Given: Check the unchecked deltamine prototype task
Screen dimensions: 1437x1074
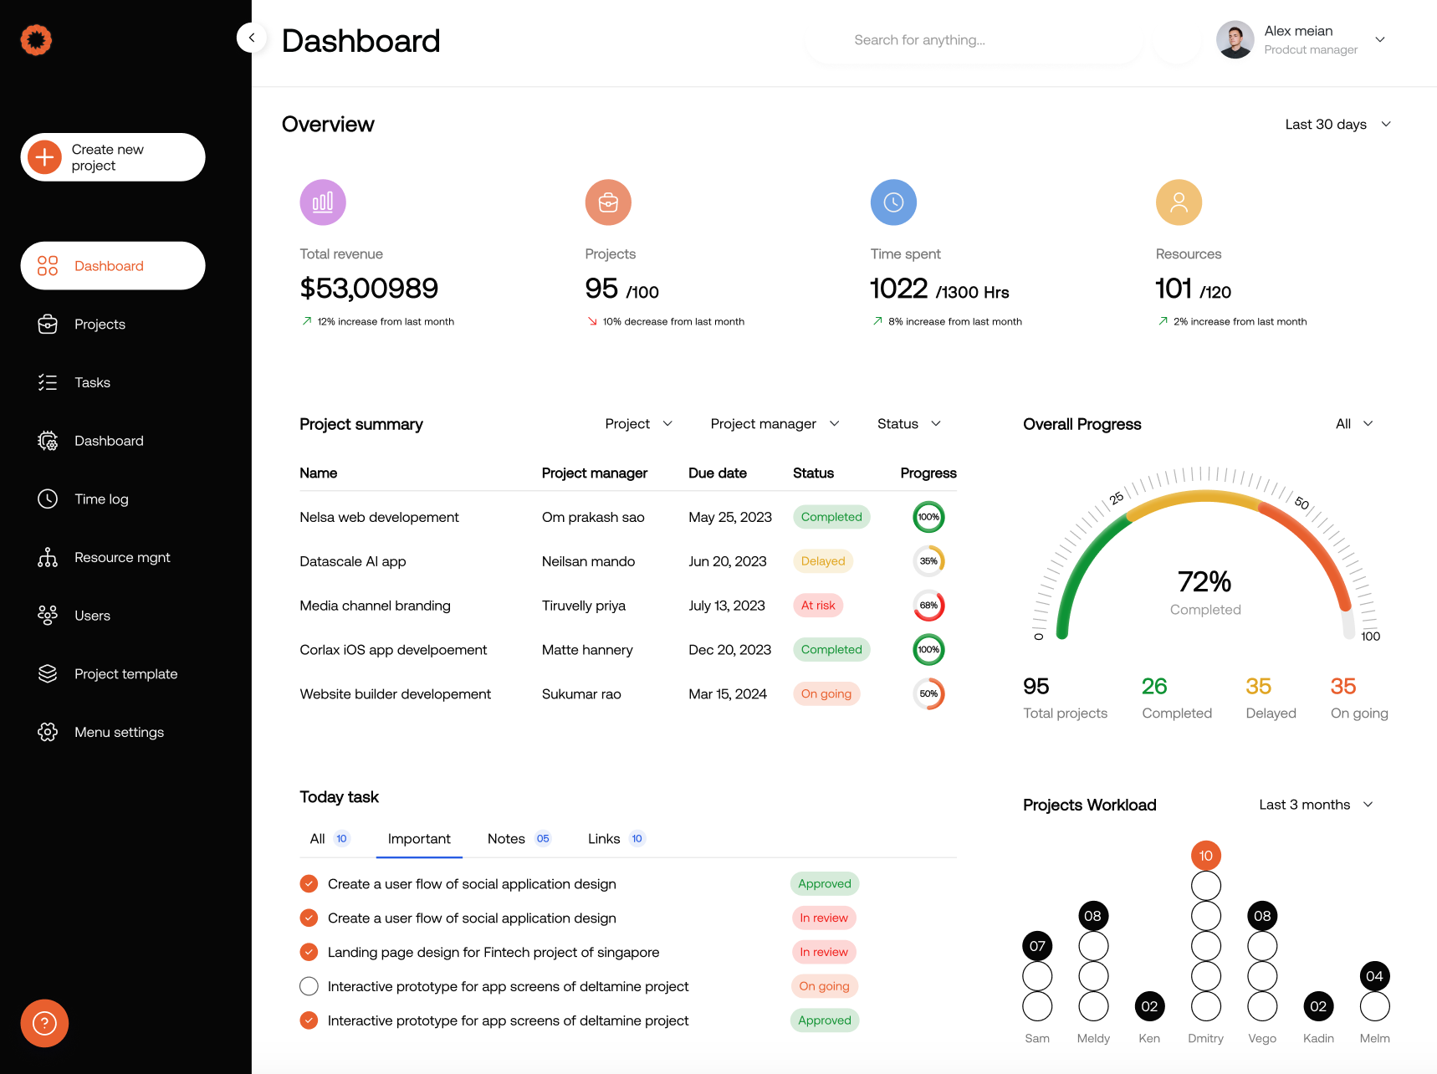Looking at the screenshot, I should 309,987.
